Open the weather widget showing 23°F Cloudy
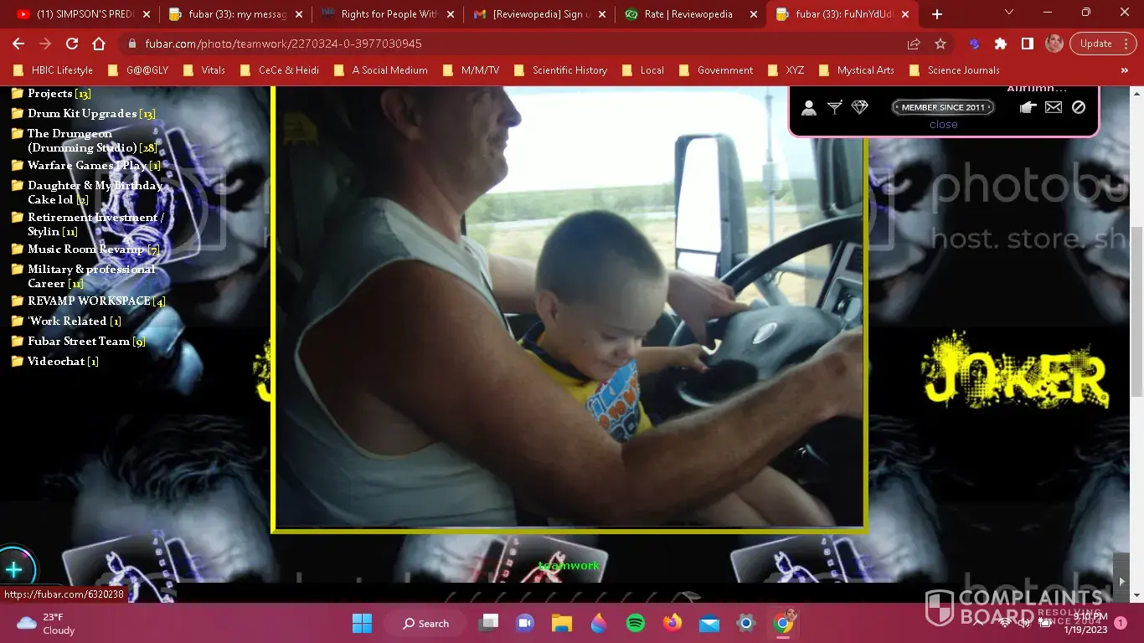The height and width of the screenshot is (643, 1144). pos(47,624)
